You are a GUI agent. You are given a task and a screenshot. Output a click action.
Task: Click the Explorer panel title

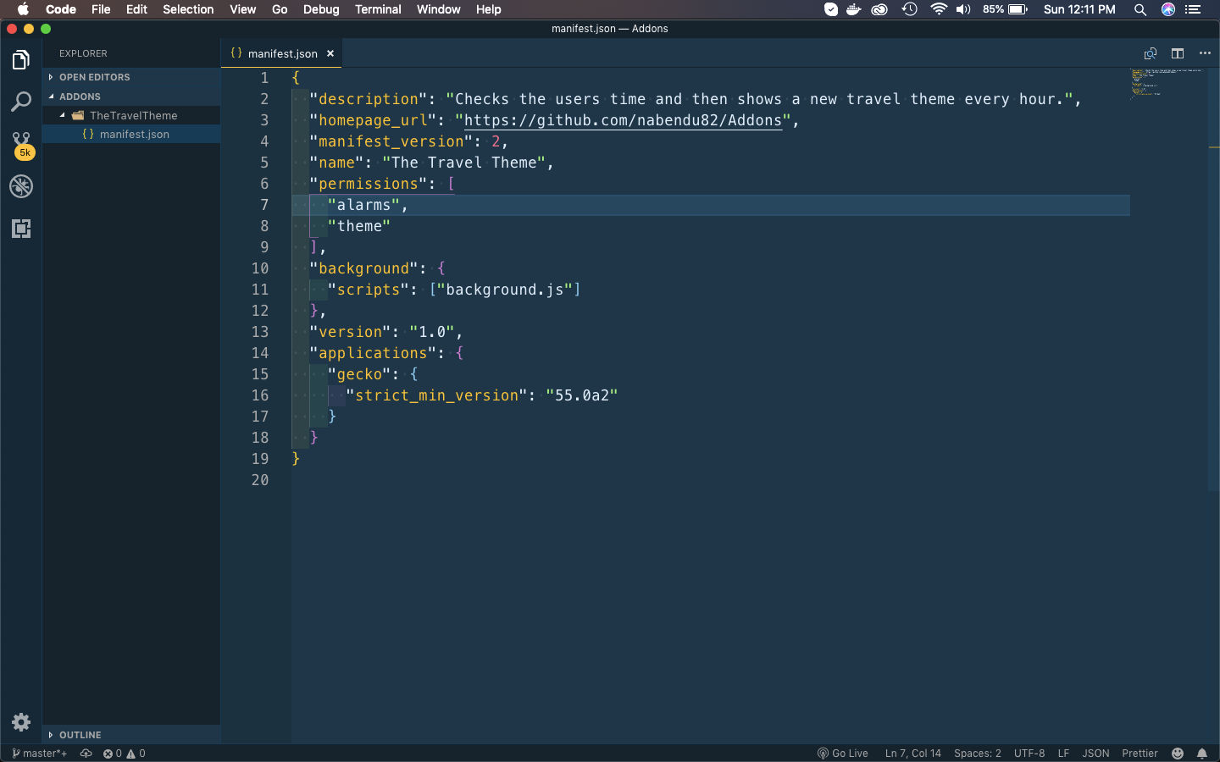(x=83, y=53)
